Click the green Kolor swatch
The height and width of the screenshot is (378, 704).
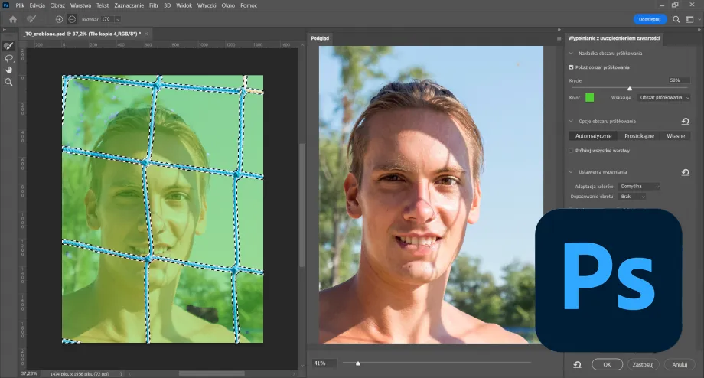590,98
